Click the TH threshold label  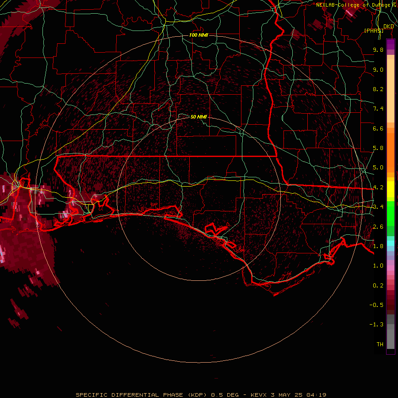(x=380, y=344)
